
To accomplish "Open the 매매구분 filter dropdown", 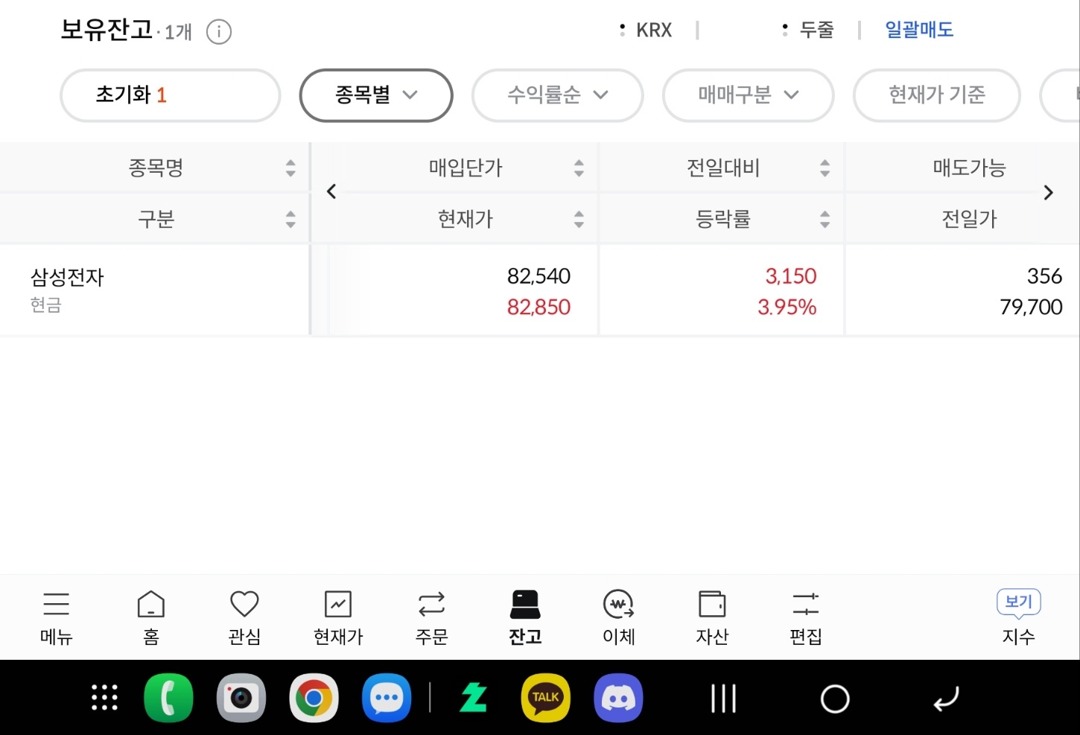I will pos(748,95).
